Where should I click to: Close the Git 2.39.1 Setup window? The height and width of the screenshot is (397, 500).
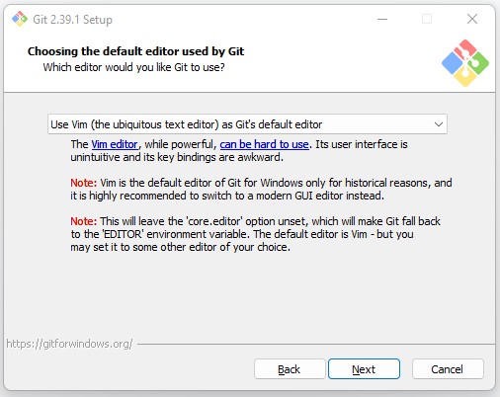pos(472,19)
